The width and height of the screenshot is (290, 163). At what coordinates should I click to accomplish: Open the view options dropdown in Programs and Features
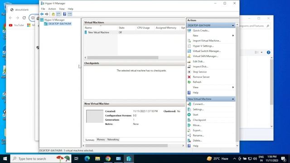(261, 53)
